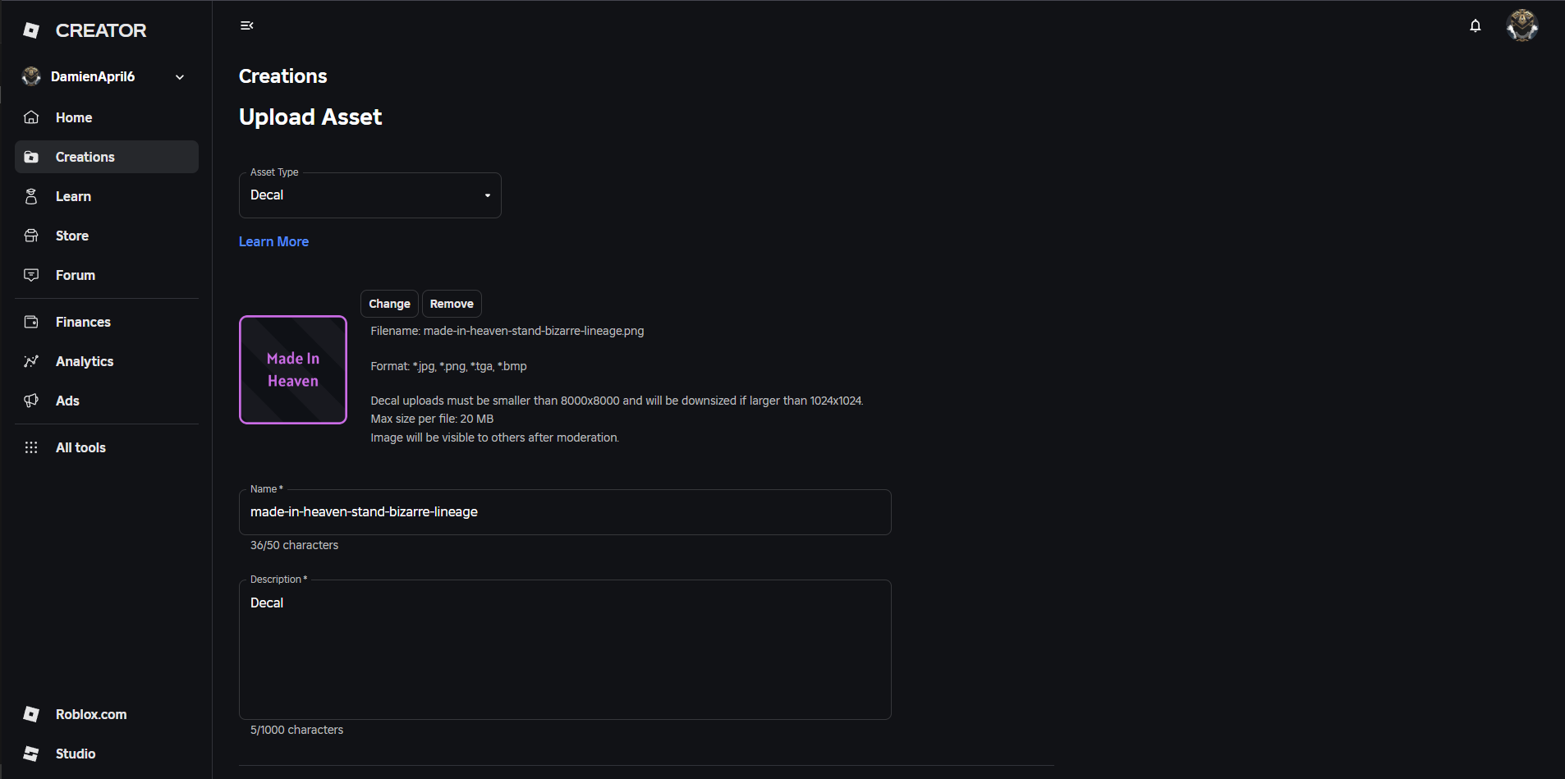Open the Learn section
This screenshot has width=1565, height=779.
73,196
